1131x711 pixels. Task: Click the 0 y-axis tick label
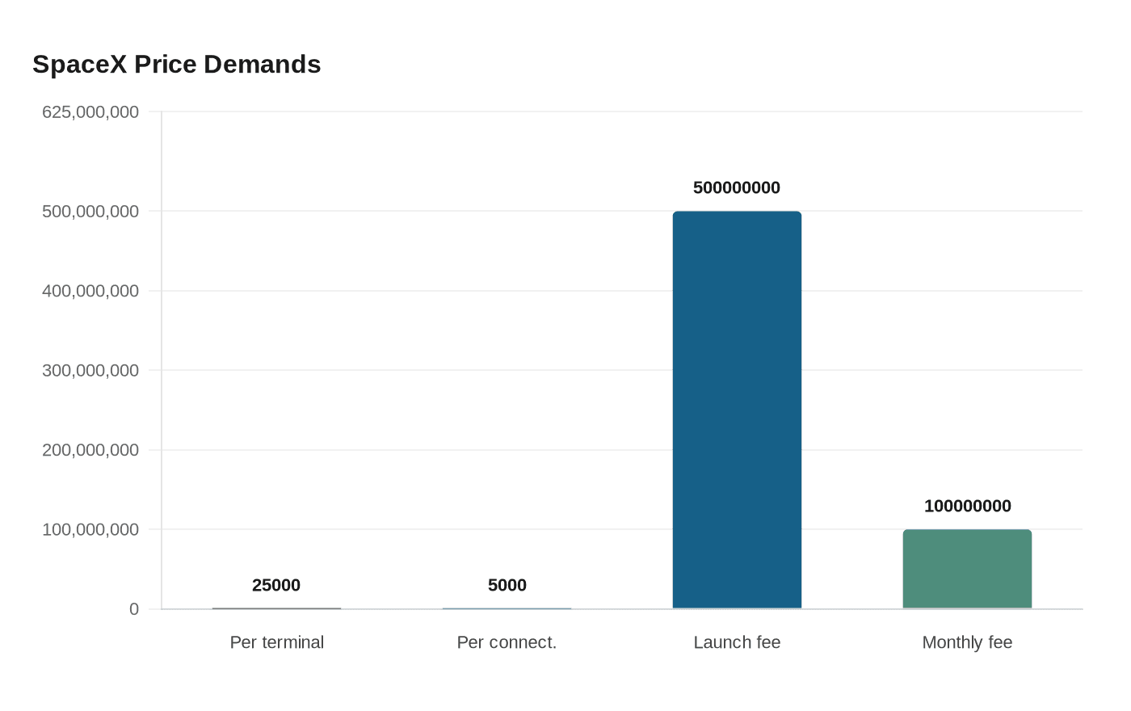pos(134,609)
